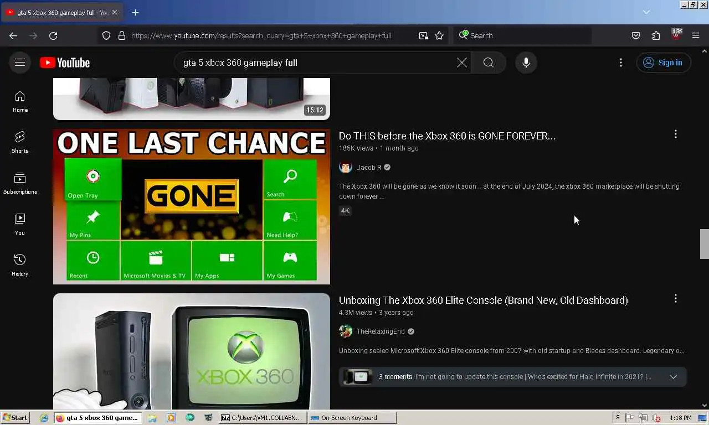Click the YouTube logo
The height and width of the screenshot is (425, 709).
coord(65,63)
